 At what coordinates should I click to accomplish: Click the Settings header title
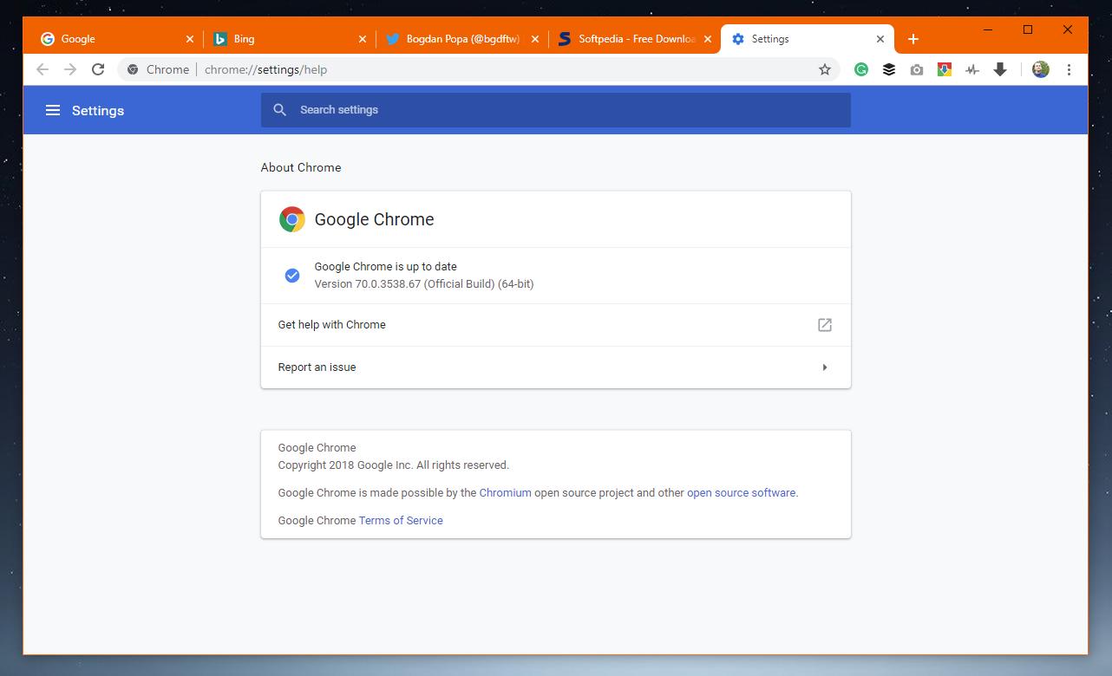coord(98,110)
